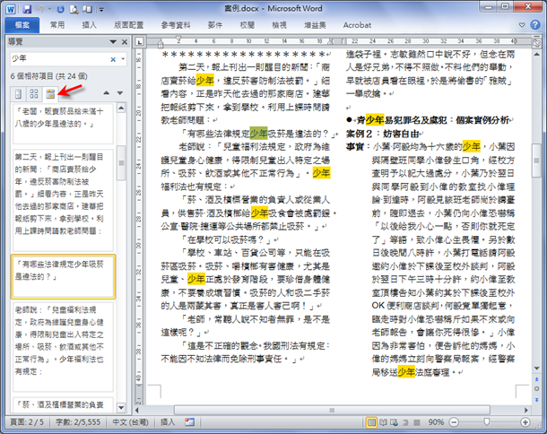547x434 pixels.
Task: Switch to the 常用 (Home) ribbon tab
Action: 57,25
